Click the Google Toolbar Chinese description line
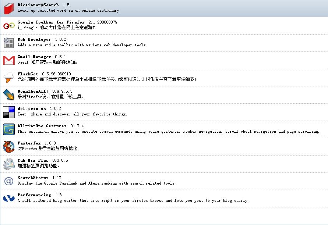The height and width of the screenshot is (225, 328). [56, 28]
